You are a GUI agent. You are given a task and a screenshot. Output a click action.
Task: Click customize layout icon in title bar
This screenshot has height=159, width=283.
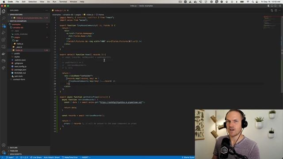click(280, 6)
